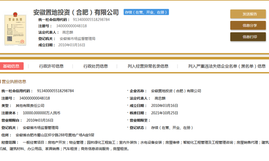
Task: Select the 基础信息 tab
Action: coord(12,66)
